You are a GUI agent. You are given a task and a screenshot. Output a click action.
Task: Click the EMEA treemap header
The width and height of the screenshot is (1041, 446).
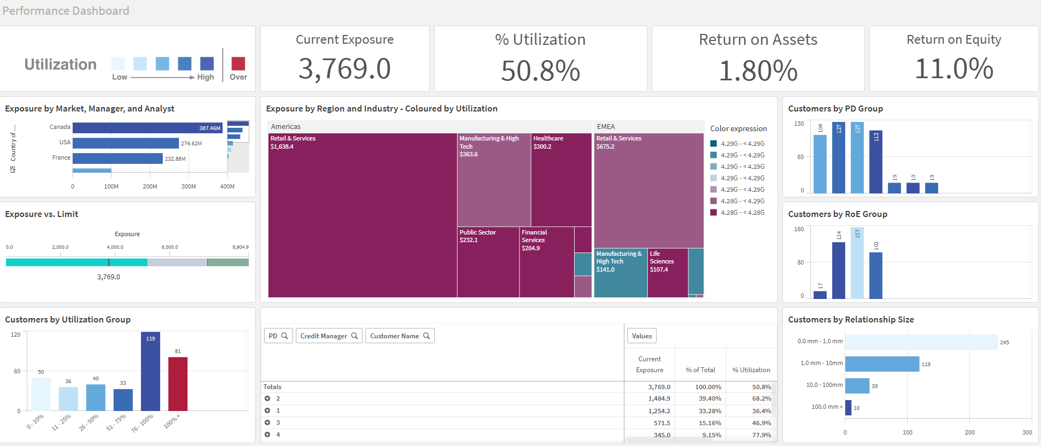pyautogui.click(x=649, y=126)
